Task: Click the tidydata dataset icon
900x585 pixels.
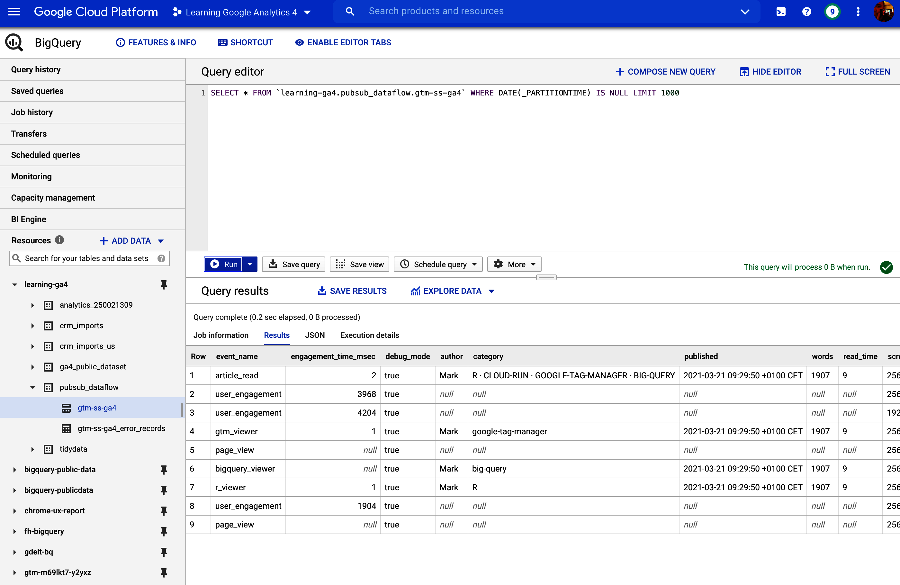Action: (48, 449)
